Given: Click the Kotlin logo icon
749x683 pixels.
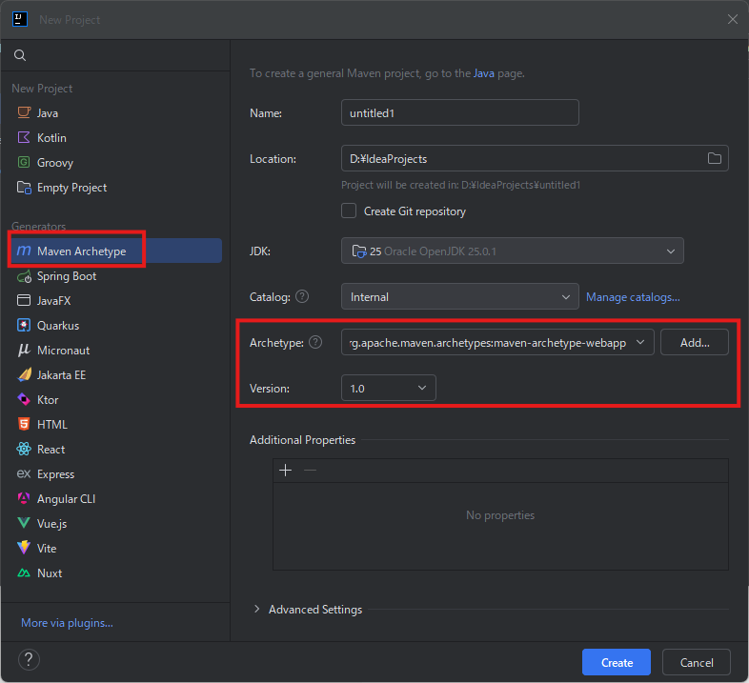Looking at the screenshot, I should point(24,137).
